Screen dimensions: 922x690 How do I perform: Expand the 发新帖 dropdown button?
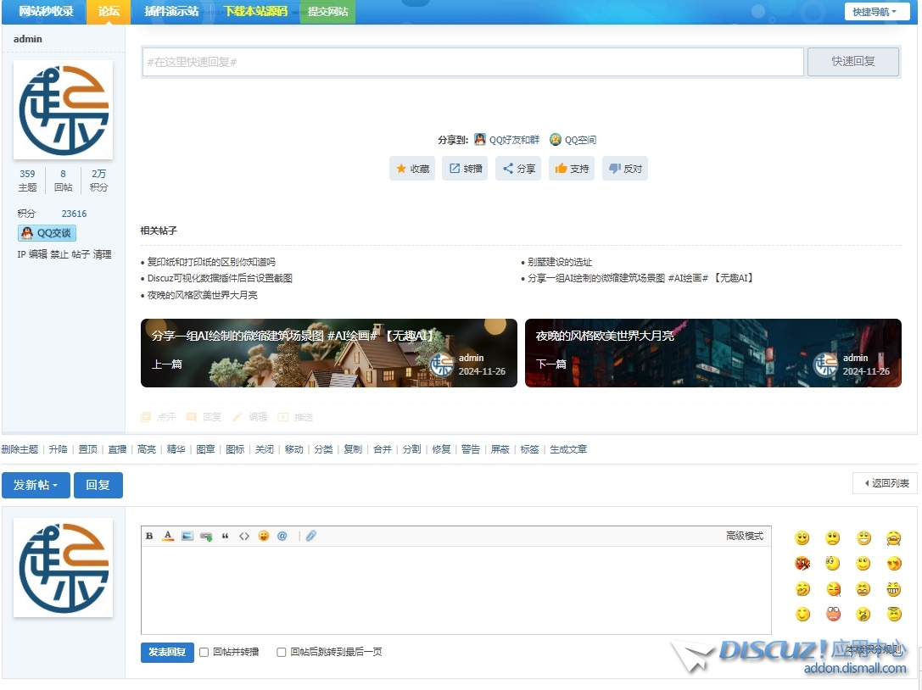coord(36,485)
